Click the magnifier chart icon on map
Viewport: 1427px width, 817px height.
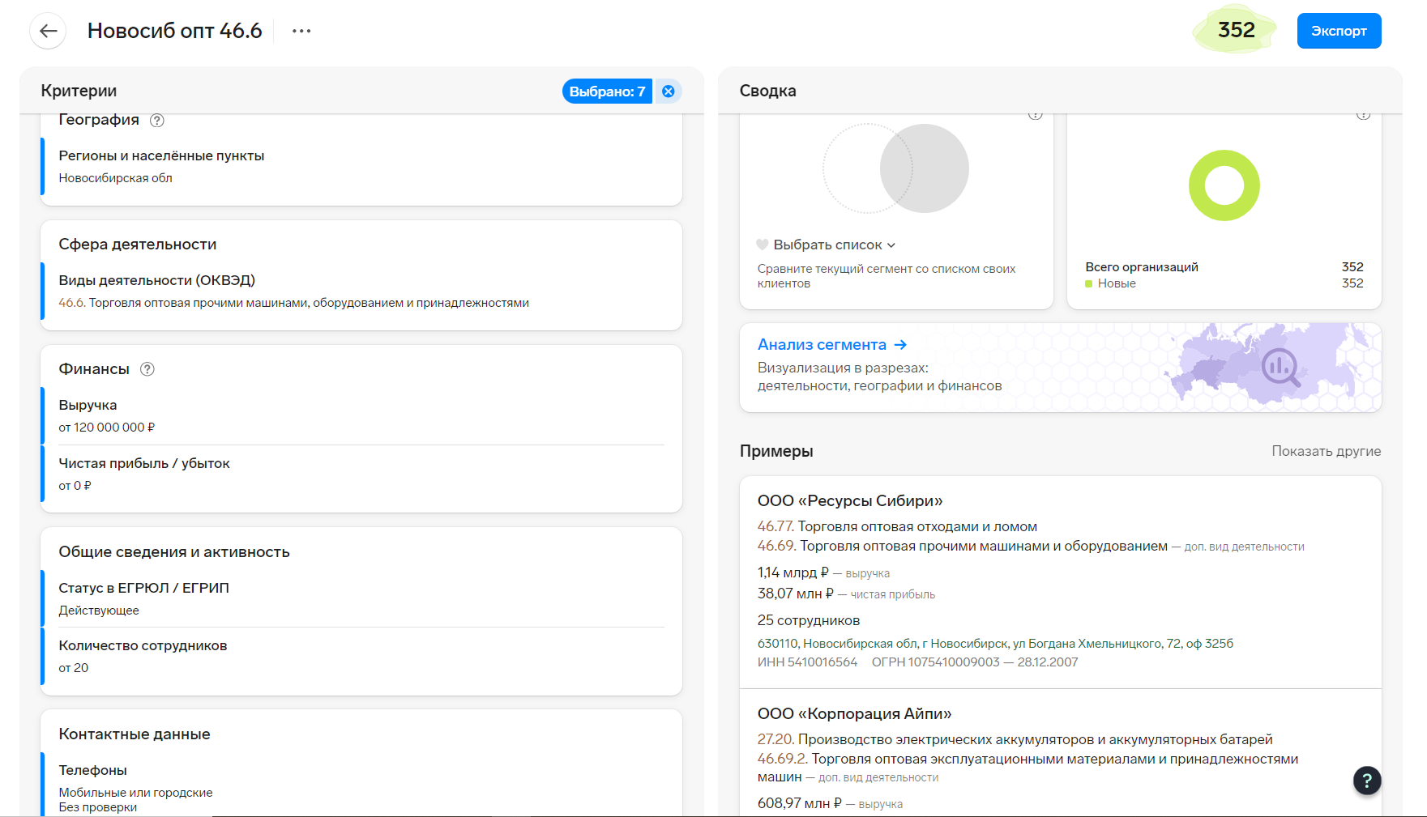[x=1281, y=368]
